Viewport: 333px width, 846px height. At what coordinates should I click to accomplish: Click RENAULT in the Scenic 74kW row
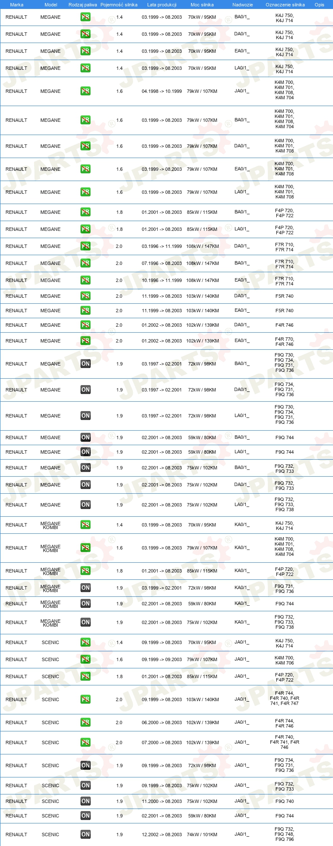coord(16,834)
